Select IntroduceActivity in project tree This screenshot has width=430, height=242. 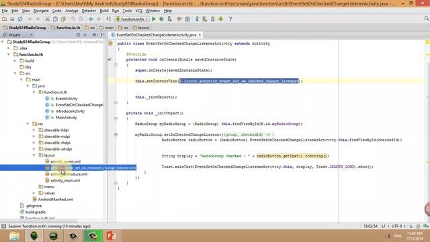pos(70,111)
